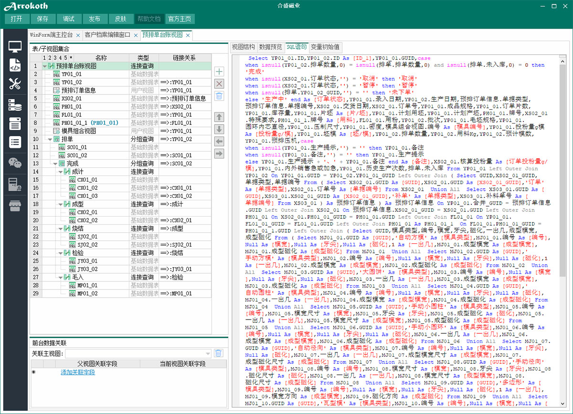Move the selected view up with arrow
573x414 pixels.
coord(219,117)
